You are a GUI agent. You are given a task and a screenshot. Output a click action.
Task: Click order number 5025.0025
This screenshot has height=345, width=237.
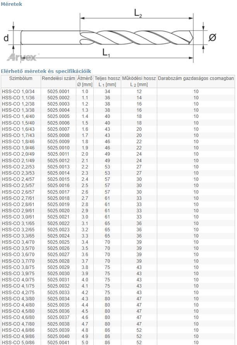pos(58,242)
